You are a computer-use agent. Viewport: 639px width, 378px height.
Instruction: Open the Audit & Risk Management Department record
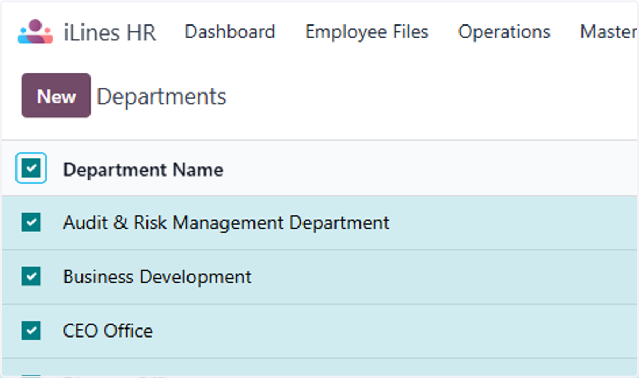point(226,222)
